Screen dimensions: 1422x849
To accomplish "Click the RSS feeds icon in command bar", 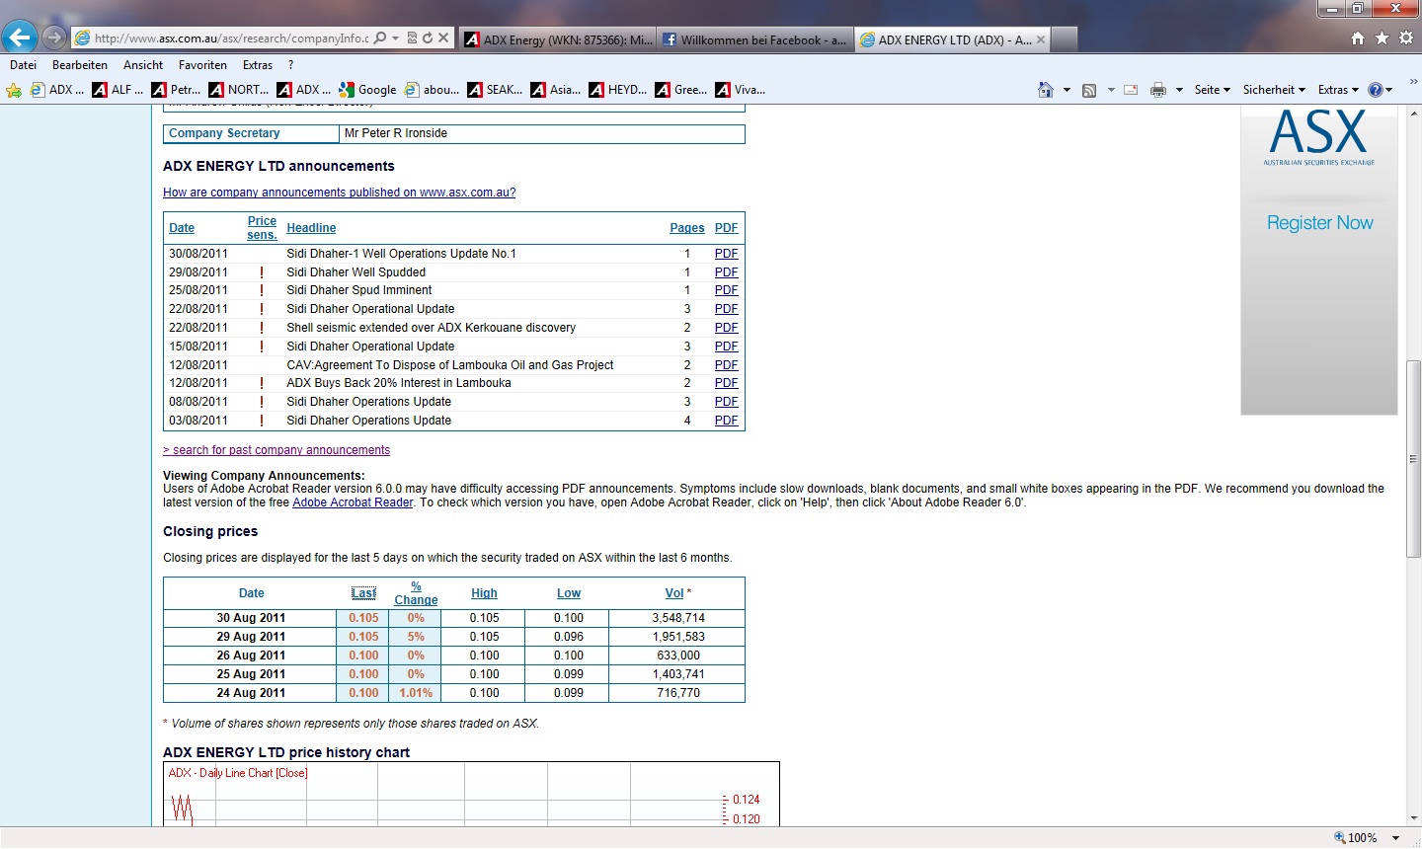I will point(1089,90).
